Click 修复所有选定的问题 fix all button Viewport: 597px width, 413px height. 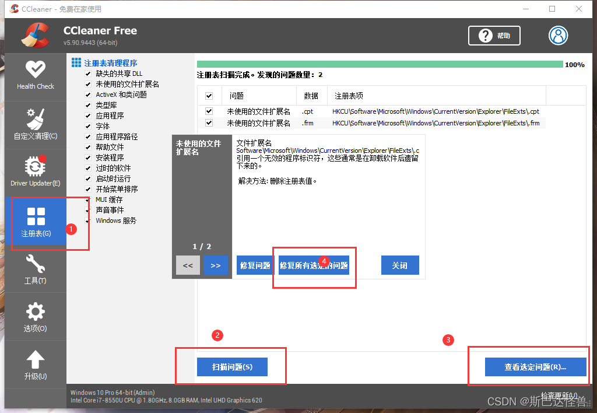click(x=314, y=265)
